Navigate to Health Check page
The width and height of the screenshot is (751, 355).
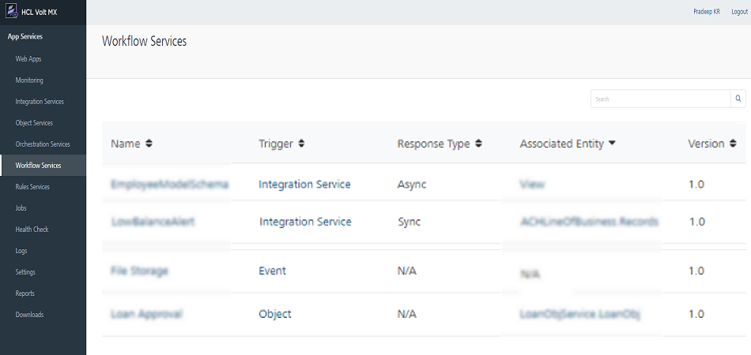[32, 230]
